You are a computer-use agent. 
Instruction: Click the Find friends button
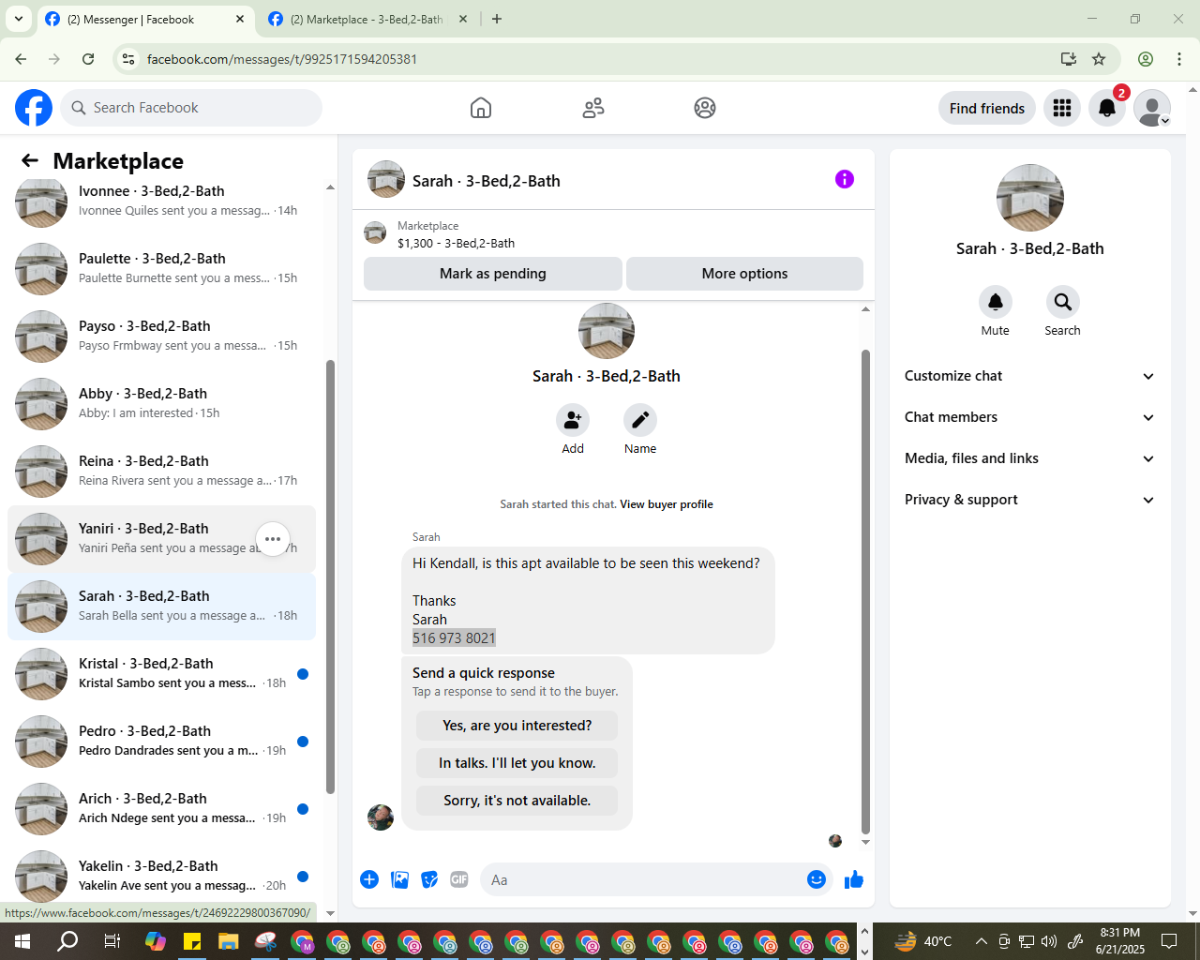coord(987,108)
